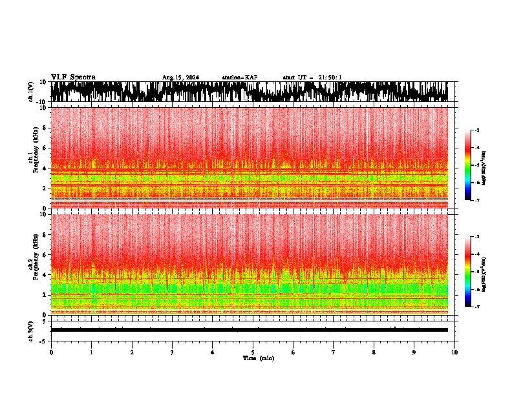Click the "start UT = 21:50: 1" text
512x395 pixels.
312,77
